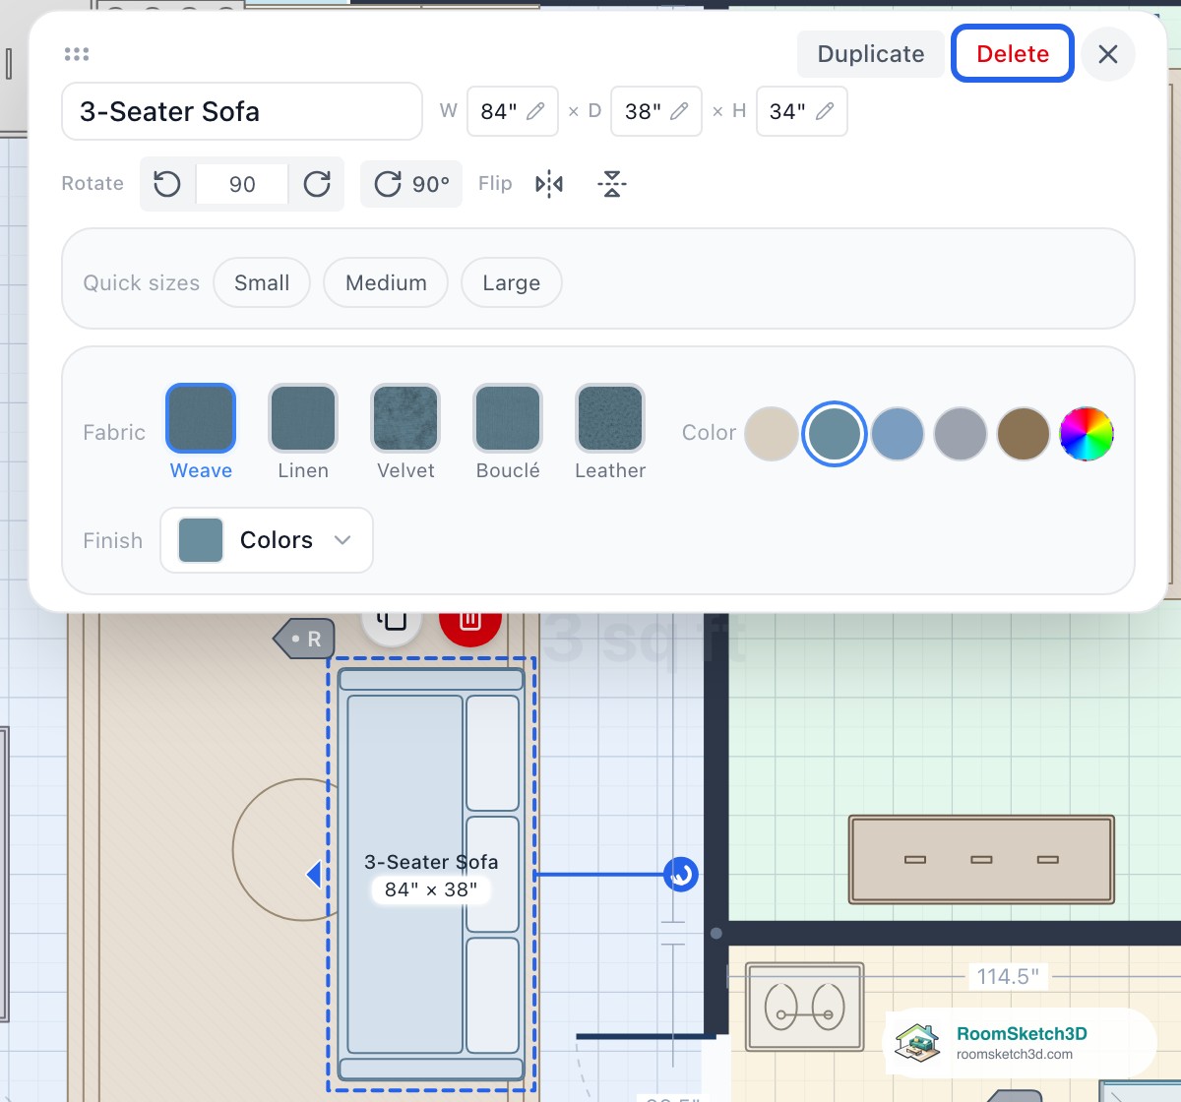This screenshot has height=1102, width=1181.
Task: Select the dresser with three handles
Action: point(981,859)
